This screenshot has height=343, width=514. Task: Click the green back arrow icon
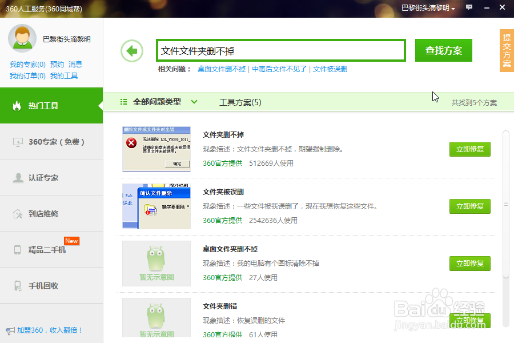click(x=132, y=51)
